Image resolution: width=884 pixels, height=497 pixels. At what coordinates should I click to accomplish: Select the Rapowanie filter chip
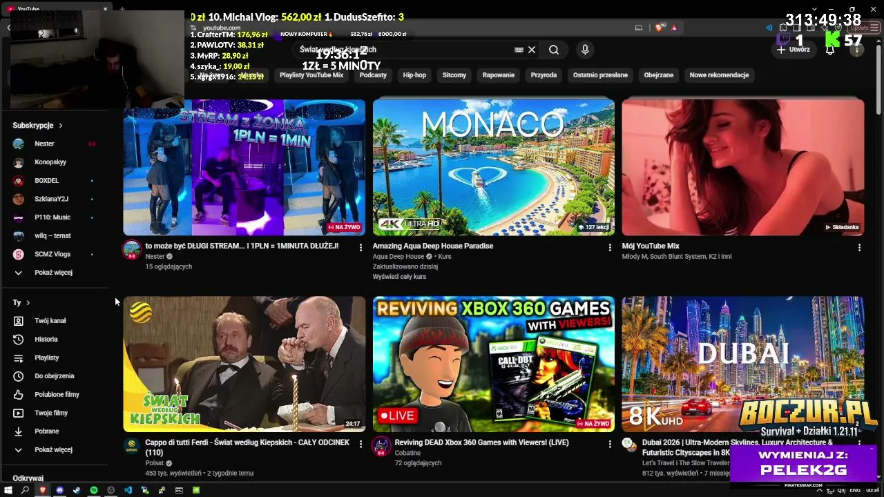499,75
